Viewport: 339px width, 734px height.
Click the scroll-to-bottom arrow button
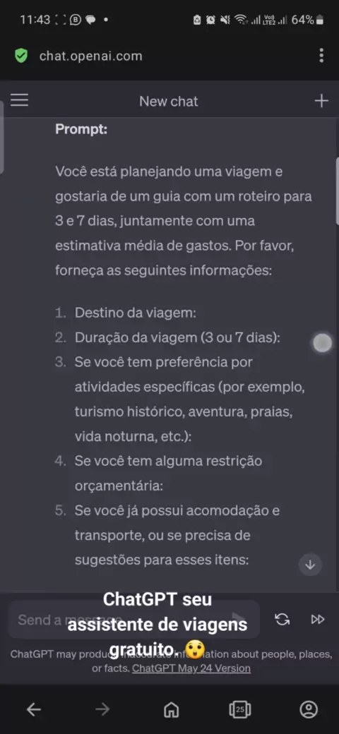(x=310, y=565)
